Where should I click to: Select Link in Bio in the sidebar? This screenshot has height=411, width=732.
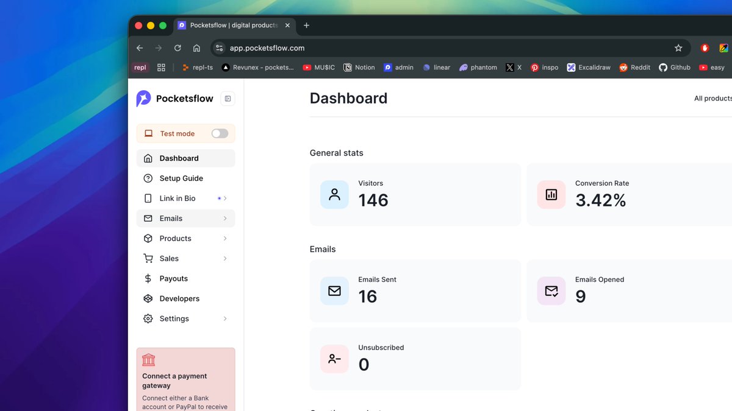185,198
